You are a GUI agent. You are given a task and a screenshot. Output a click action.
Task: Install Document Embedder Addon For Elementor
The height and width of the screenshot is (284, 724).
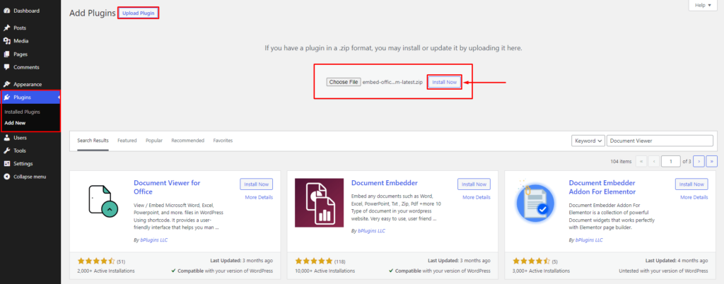[x=691, y=184]
